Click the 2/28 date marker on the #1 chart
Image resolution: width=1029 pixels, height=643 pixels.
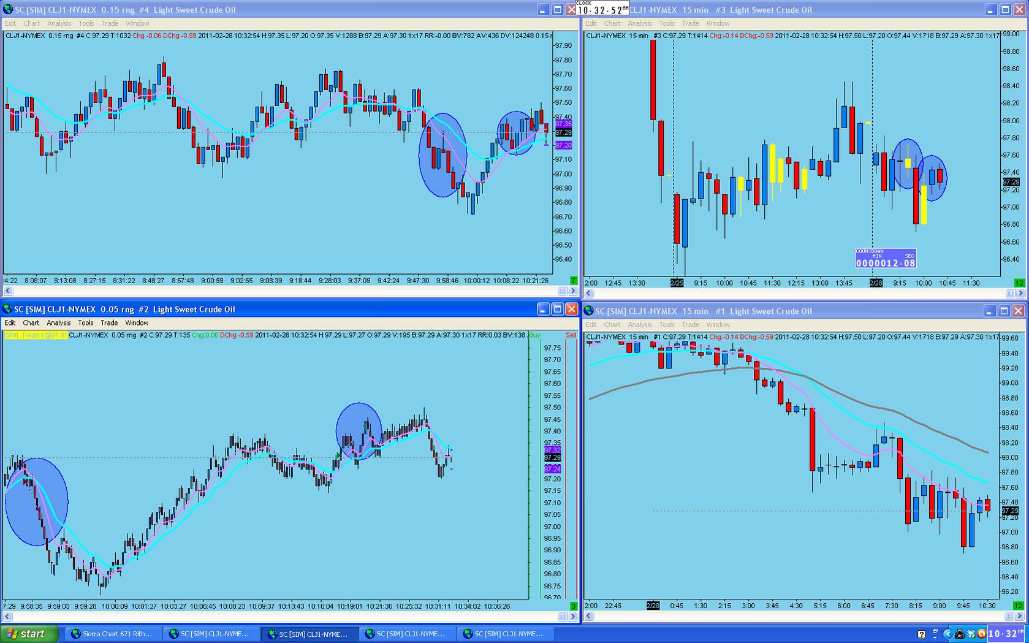point(653,606)
